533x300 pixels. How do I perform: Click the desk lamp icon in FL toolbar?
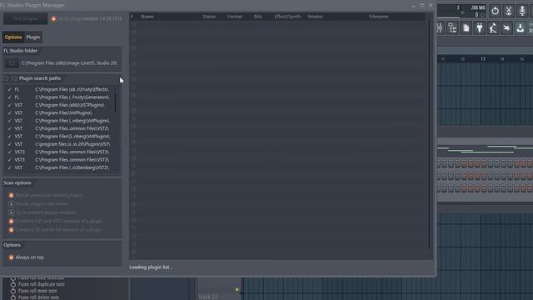point(493,27)
